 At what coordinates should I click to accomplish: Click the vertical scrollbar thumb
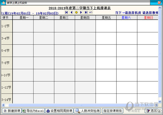pyautogui.click(x=160, y=53)
